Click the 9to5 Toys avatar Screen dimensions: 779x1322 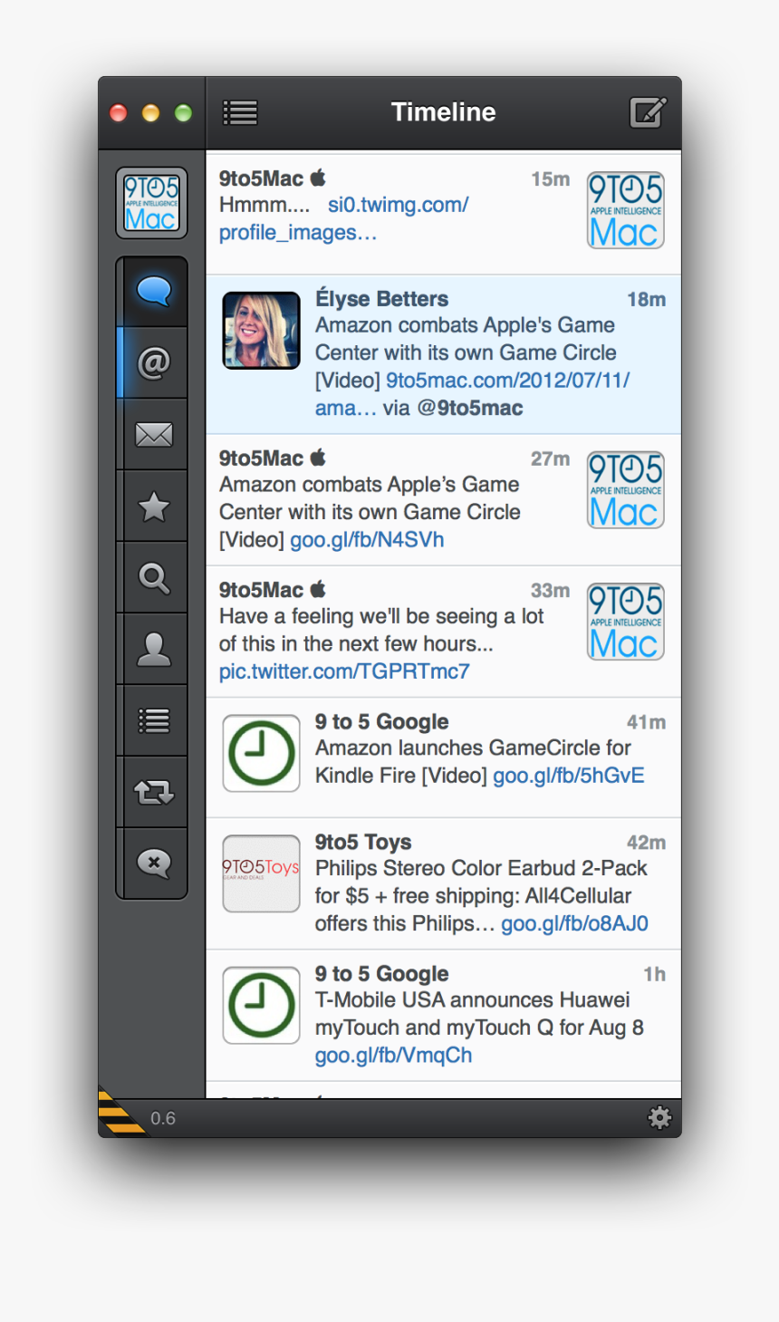pos(262,873)
